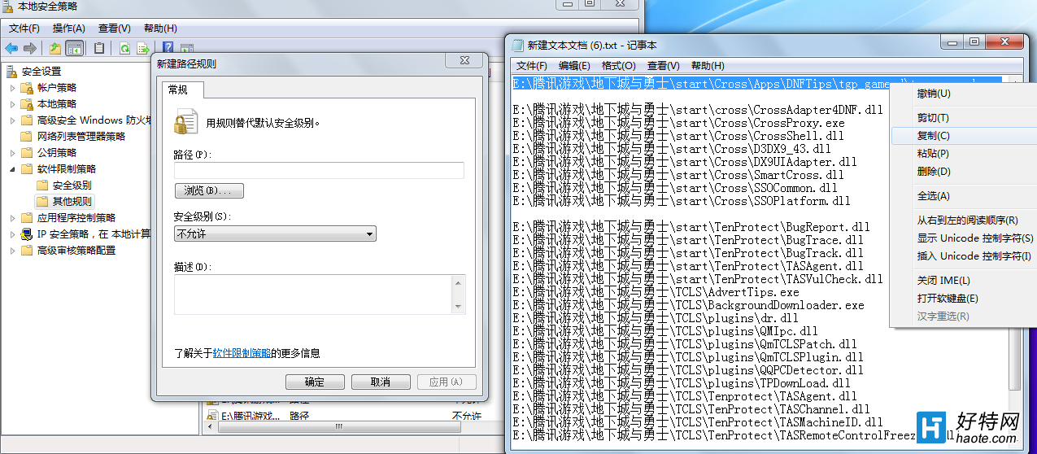Expand the 高级审核策略配置 tree node

(x=13, y=250)
